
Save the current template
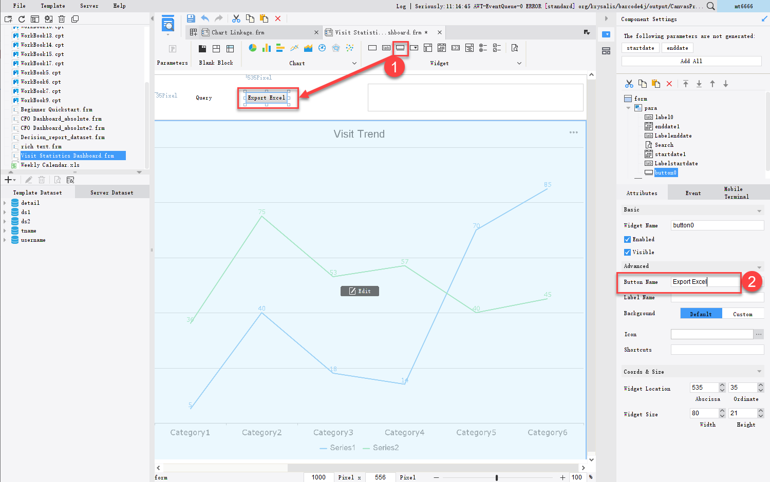point(190,18)
